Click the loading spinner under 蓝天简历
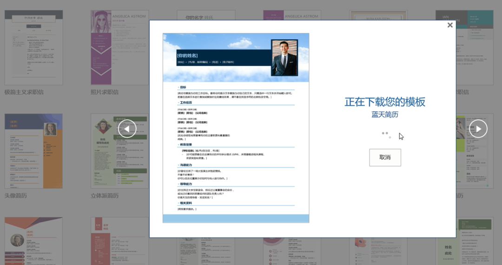Screen dimensions: 502x265 pyautogui.click(x=385, y=135)
